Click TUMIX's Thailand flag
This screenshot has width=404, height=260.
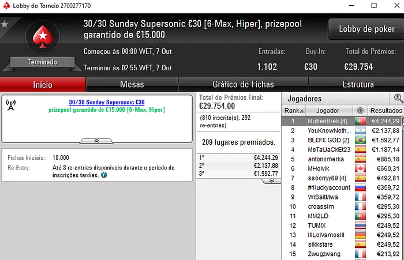click(360, 225)
